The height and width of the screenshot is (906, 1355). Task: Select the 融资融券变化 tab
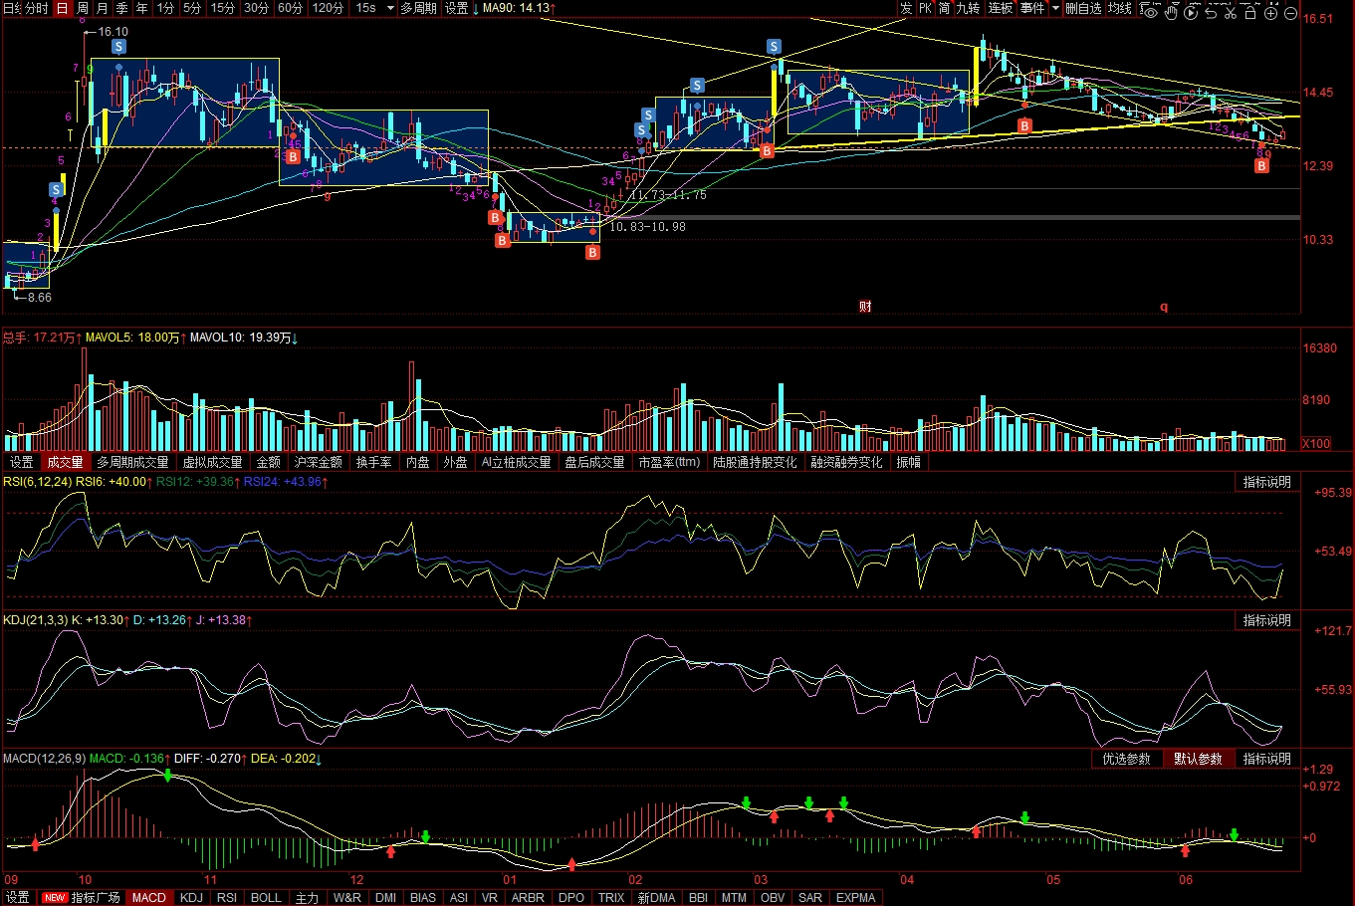click(846, 462)
